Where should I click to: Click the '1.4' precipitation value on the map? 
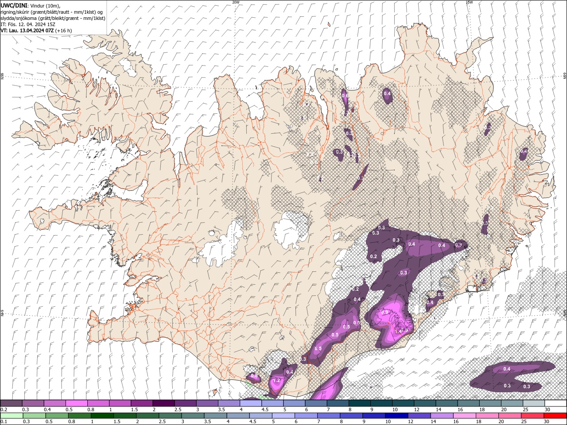point(398,331)
